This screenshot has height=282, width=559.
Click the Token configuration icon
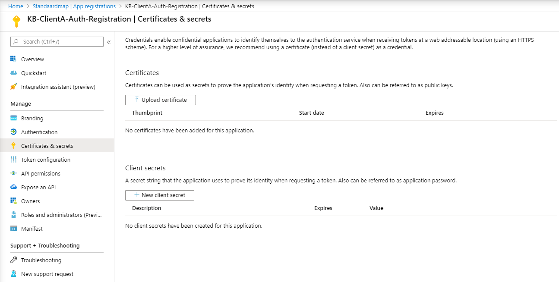point(14,159)
